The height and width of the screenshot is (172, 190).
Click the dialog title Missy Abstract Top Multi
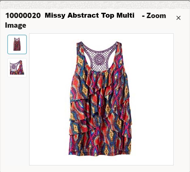pos(90,16)
